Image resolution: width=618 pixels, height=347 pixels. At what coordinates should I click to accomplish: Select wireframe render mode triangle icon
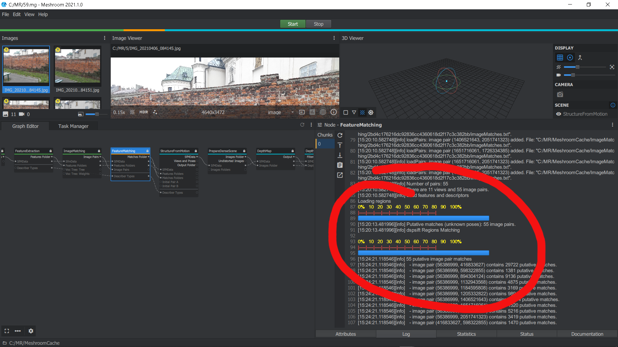(354, 112)
